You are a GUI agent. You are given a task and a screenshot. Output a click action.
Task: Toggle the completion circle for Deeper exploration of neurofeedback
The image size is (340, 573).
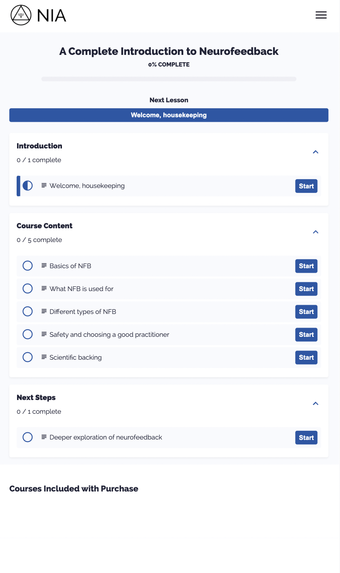pos(27,437)
